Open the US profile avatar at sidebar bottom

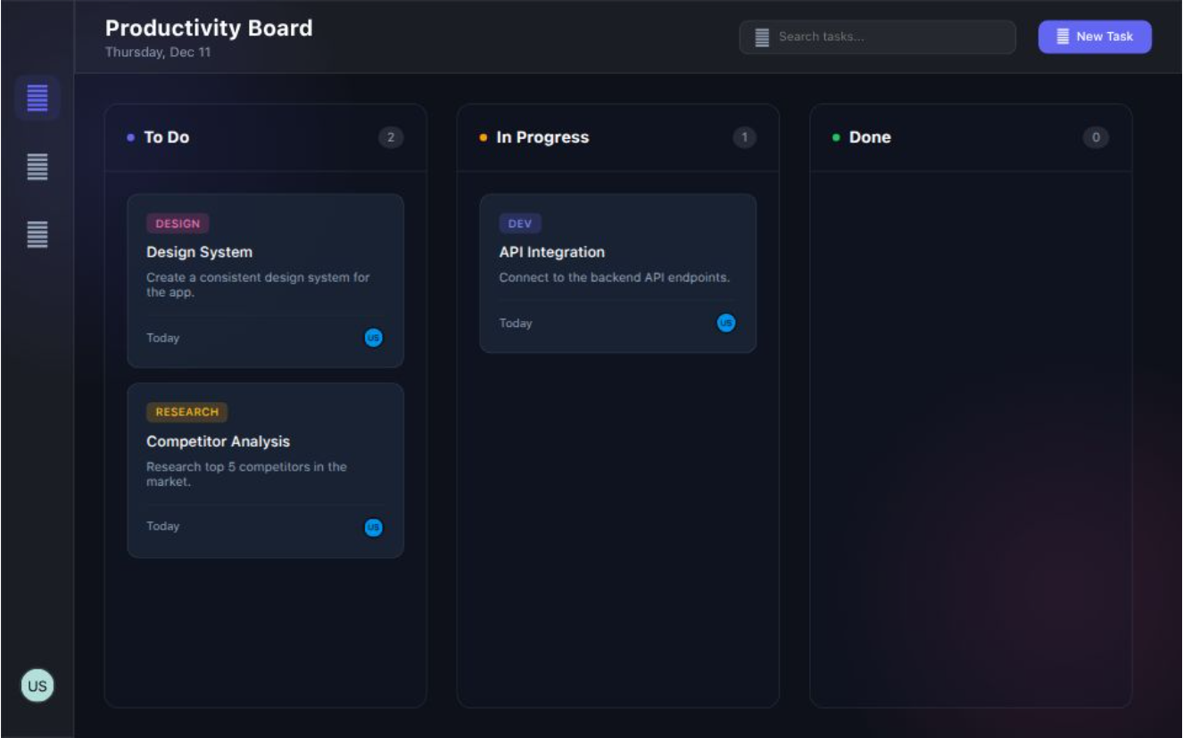pyautogui.click(x=37, y=685)
